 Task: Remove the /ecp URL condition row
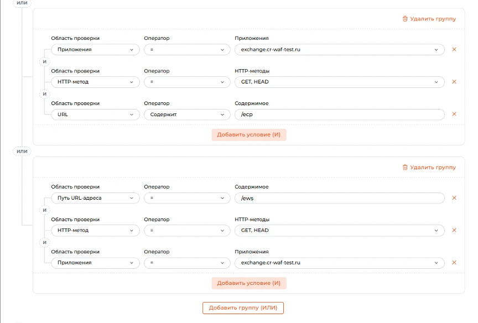[454, 114]
